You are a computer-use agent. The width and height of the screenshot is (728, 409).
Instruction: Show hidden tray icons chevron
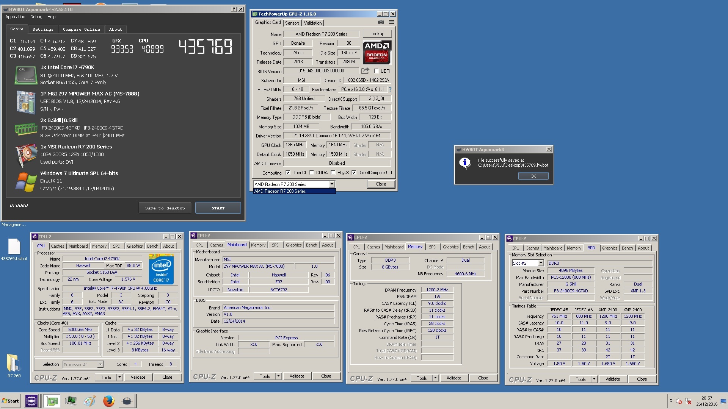point(671,401)
